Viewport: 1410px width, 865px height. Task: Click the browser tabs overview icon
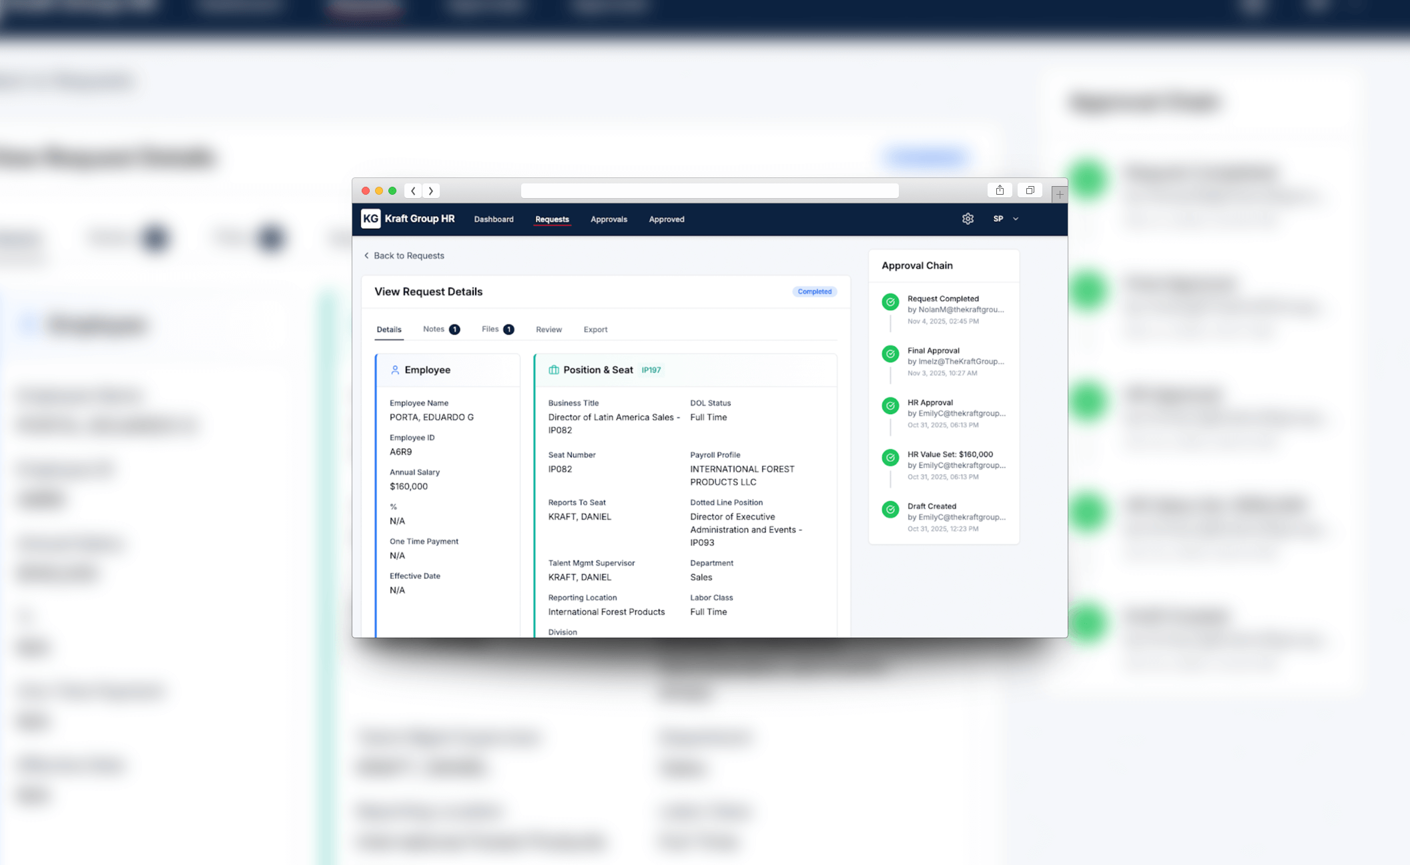click(x=1030, y=190)
